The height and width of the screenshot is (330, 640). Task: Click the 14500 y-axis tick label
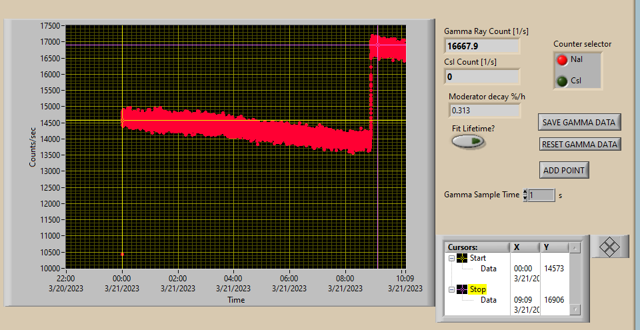click(x=50, y=123)
